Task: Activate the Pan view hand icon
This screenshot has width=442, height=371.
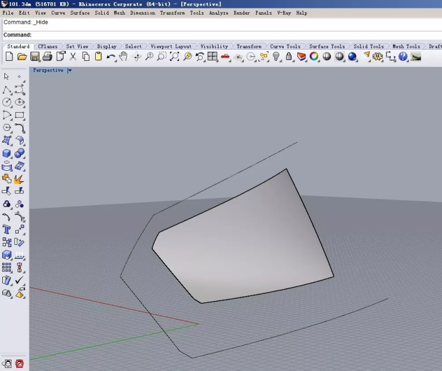Action: (123, 56)
